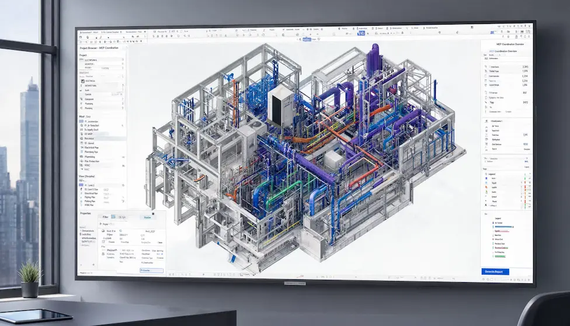570x326 pixels.
Task: Select the Fire Protection tree item
Action: pyautogui.click(x=92, y=161)
